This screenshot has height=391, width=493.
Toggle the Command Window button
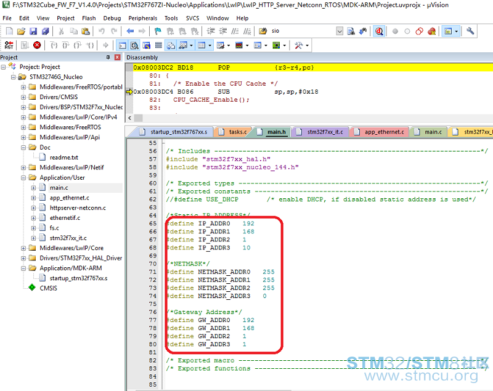122,46
